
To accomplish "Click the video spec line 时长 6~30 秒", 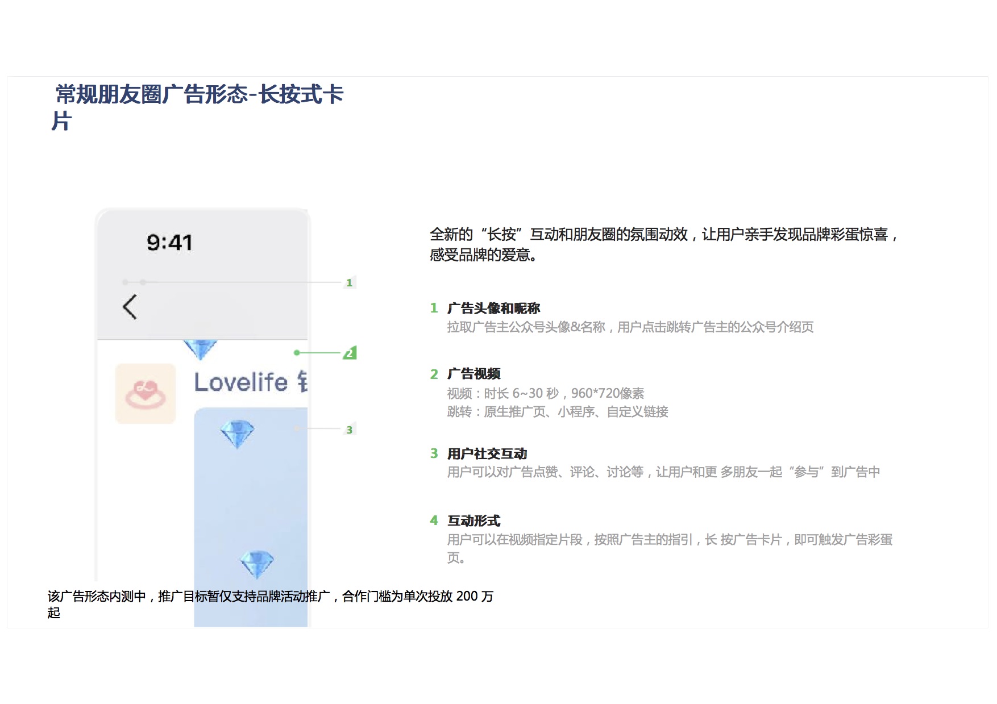I will (x=546, y=393).
